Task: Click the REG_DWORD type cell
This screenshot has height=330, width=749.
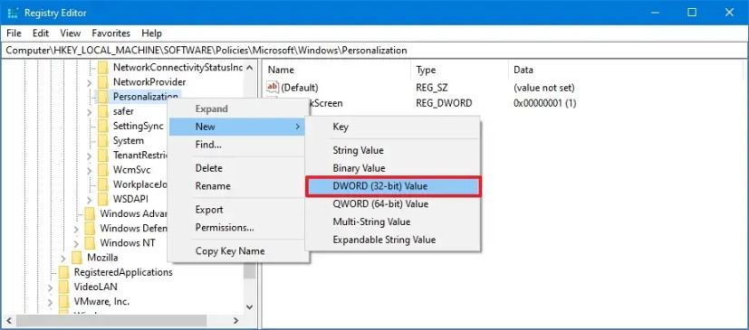Action: coord(444,103)
